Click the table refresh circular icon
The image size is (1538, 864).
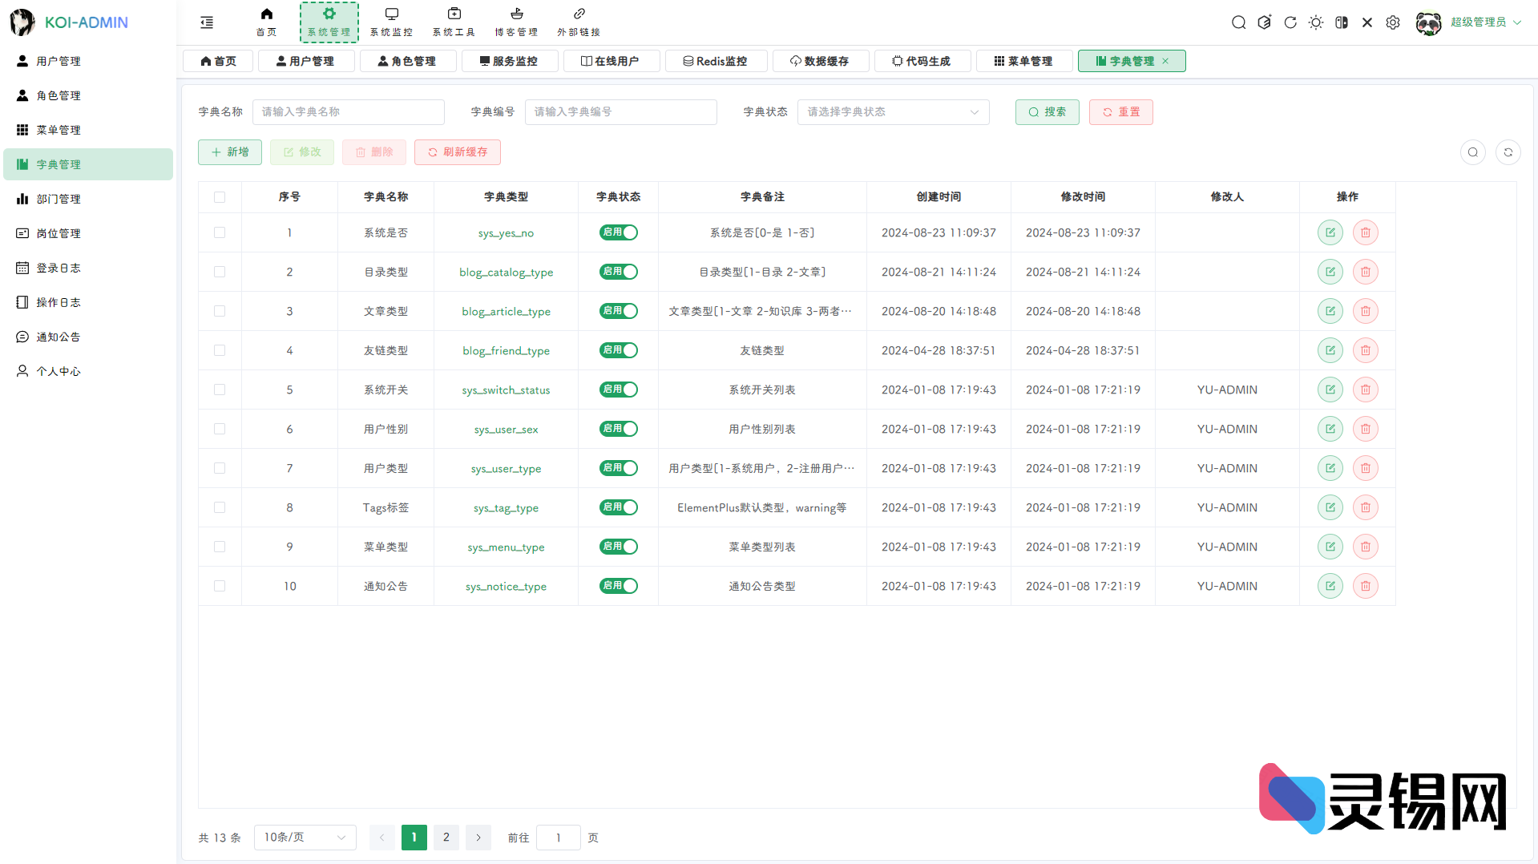click(x=1508, y=152)
